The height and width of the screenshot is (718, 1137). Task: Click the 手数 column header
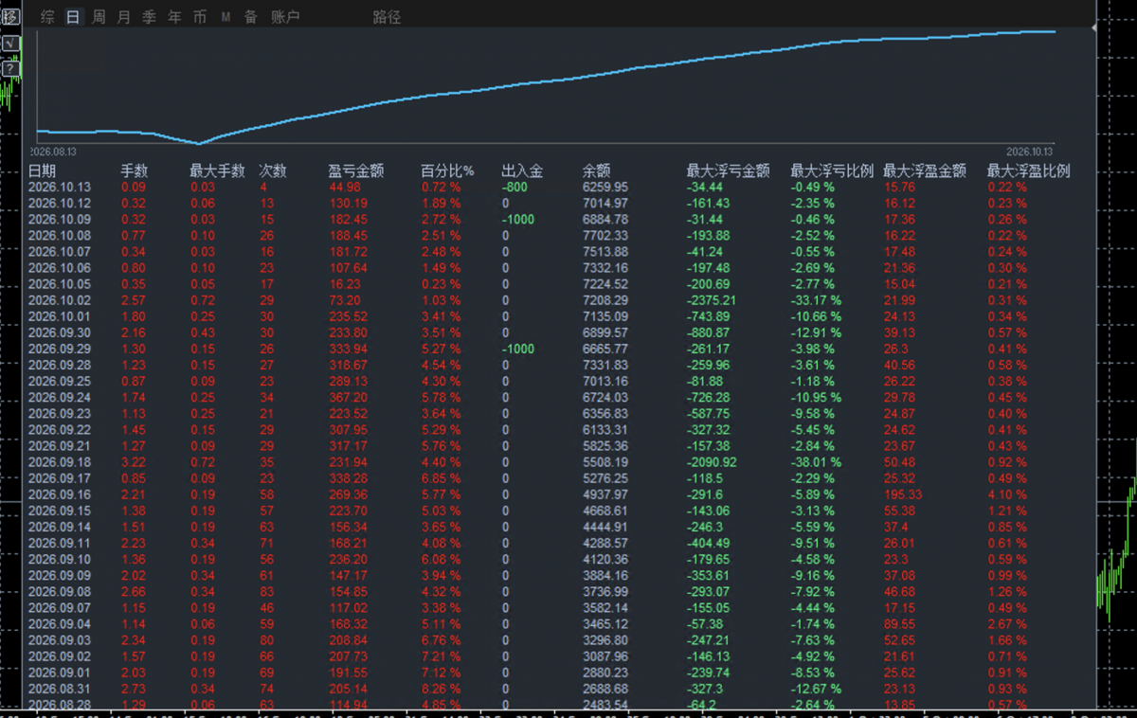134,171
